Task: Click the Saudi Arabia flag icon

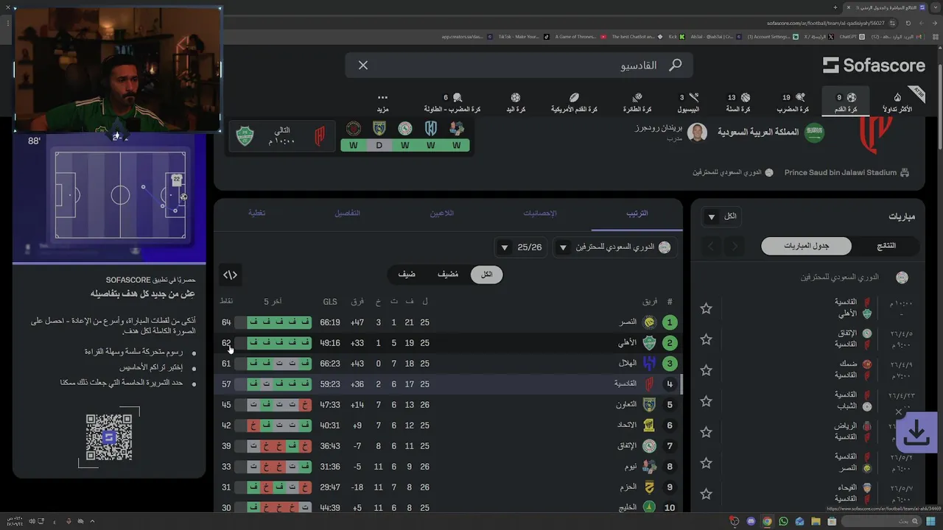Action: coord(814,133)
